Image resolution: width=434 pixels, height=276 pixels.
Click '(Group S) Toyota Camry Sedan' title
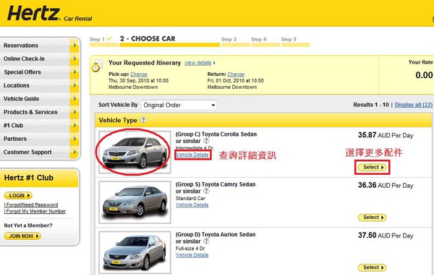pos(216,184)
